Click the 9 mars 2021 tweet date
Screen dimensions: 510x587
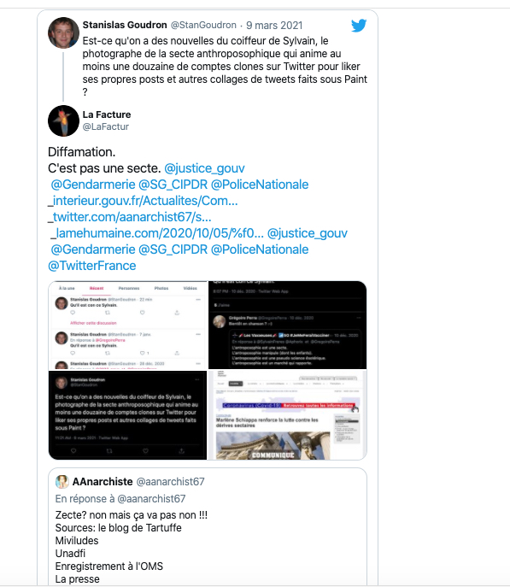click(x=274, y=25)
